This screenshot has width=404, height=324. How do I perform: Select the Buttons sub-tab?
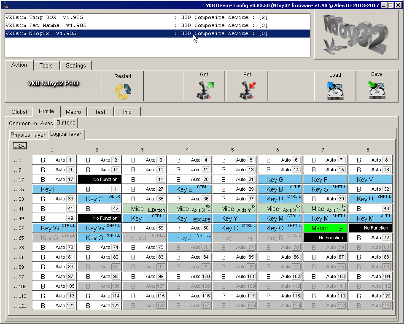pos(66,123)
